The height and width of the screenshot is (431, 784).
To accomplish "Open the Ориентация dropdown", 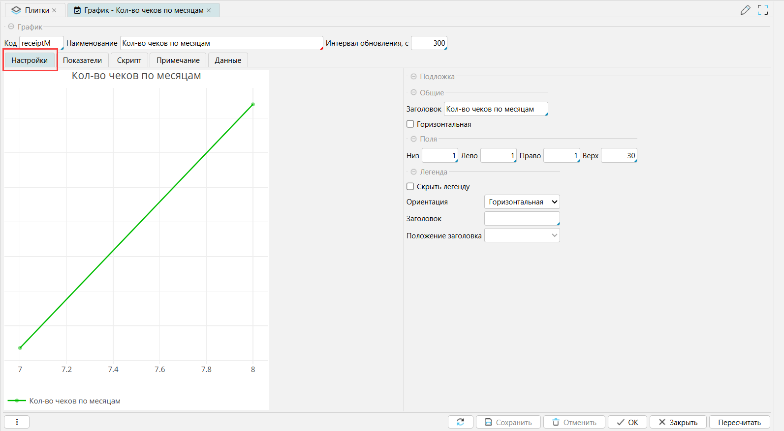I will 522,202.
